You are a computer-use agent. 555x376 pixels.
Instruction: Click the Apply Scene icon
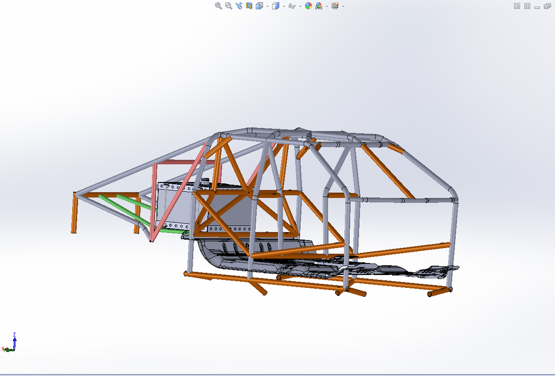pos(319,6)
